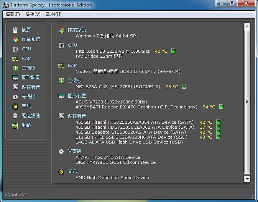
Task: Restore down the Speccy window
Action: [232, 3]
